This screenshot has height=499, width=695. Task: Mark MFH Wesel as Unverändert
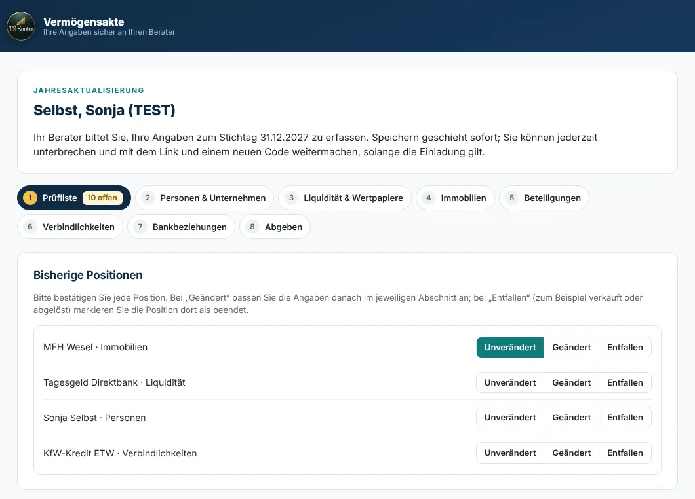coord(510,347)
